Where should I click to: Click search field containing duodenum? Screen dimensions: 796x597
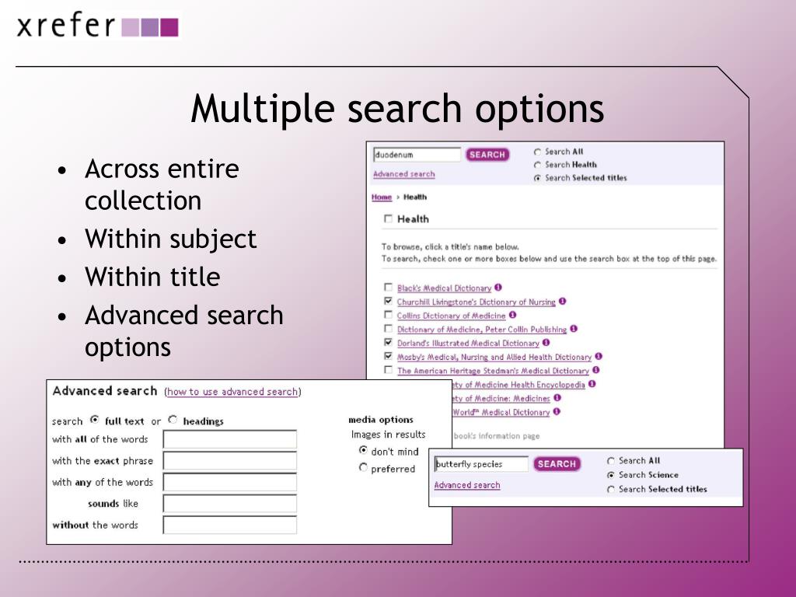click(417, 155)
